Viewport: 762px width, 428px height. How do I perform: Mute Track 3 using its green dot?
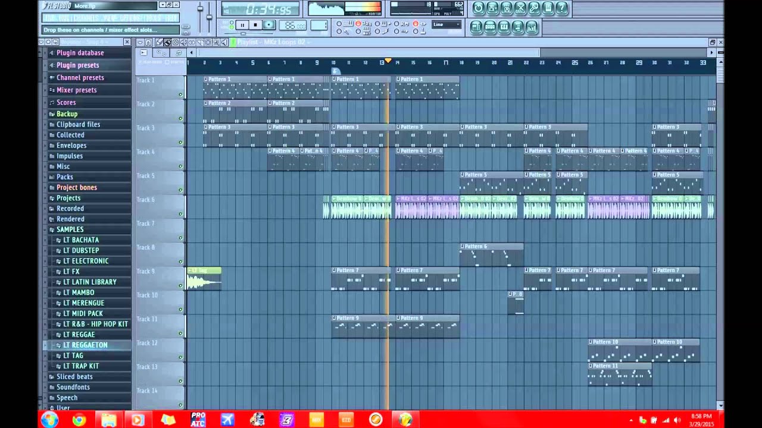coord(180,142)
